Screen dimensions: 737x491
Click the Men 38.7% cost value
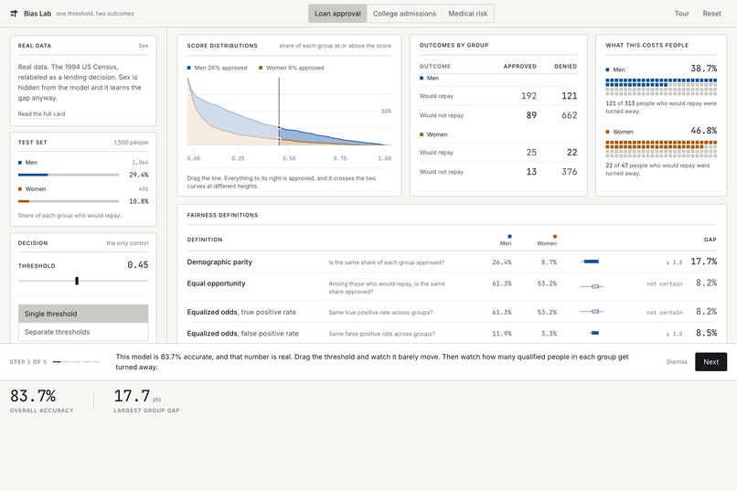tap(704, 69)
